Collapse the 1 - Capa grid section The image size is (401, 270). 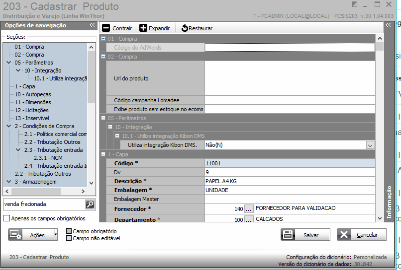[x=103, y=154]
